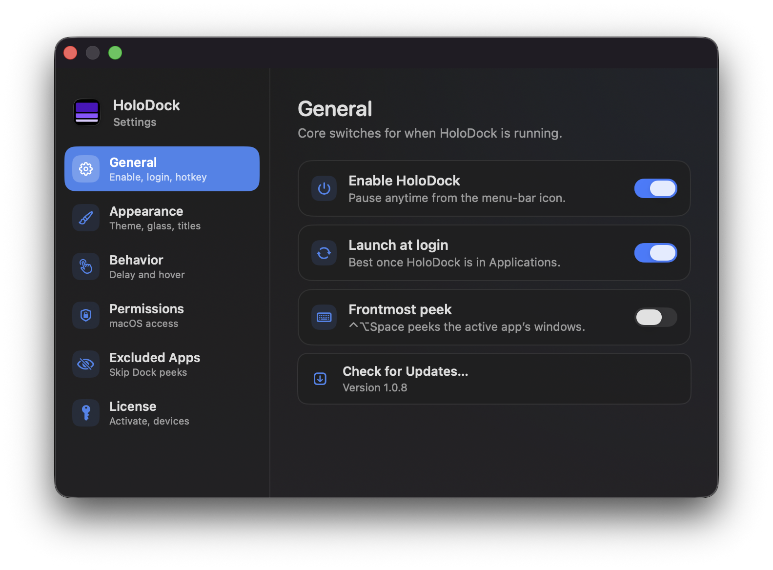
Task: Click the "HoloDock" title in the sidebar header
Action: point(146,105)
